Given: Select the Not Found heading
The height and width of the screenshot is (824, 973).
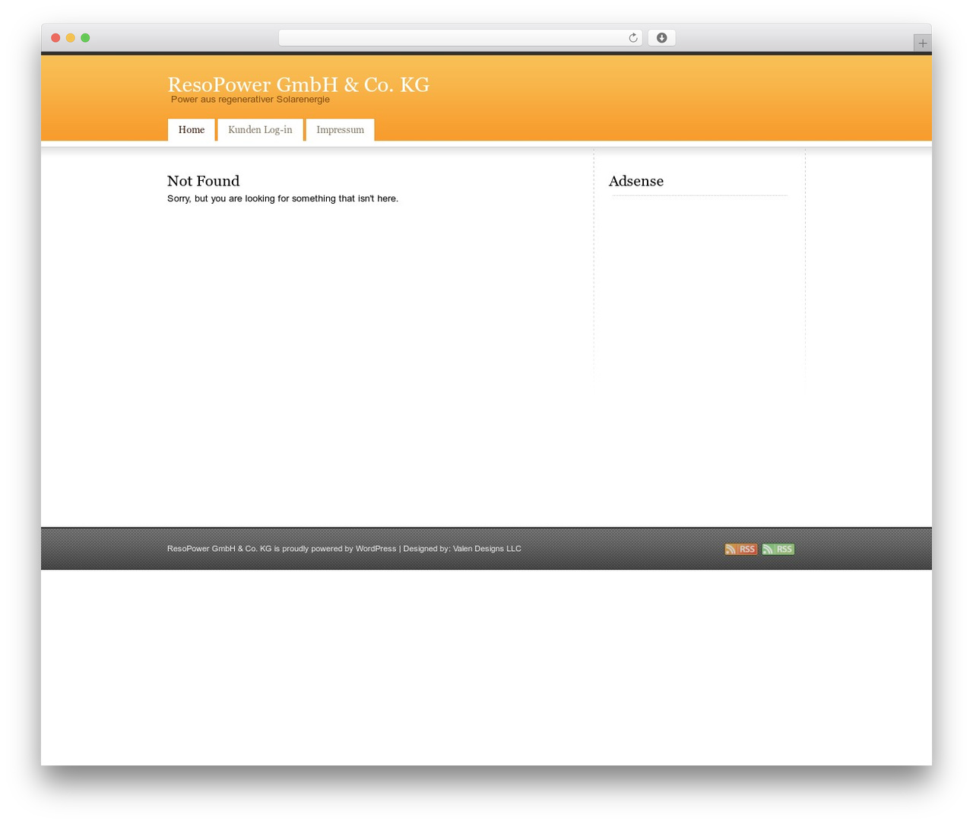Looking at the screenshot, I should [x=203, y=181].
